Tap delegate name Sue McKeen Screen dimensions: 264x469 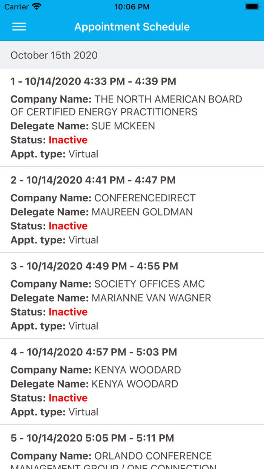(123, 126)
